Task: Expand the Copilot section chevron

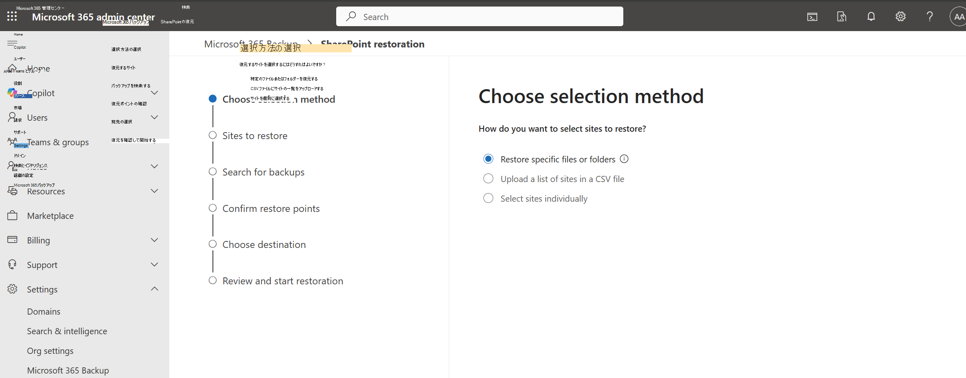Action: click(x=155, y=93)
